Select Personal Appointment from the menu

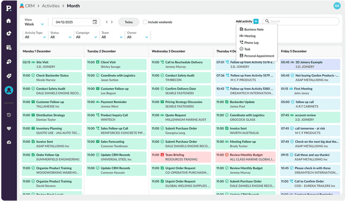click(x=259, y=56)
